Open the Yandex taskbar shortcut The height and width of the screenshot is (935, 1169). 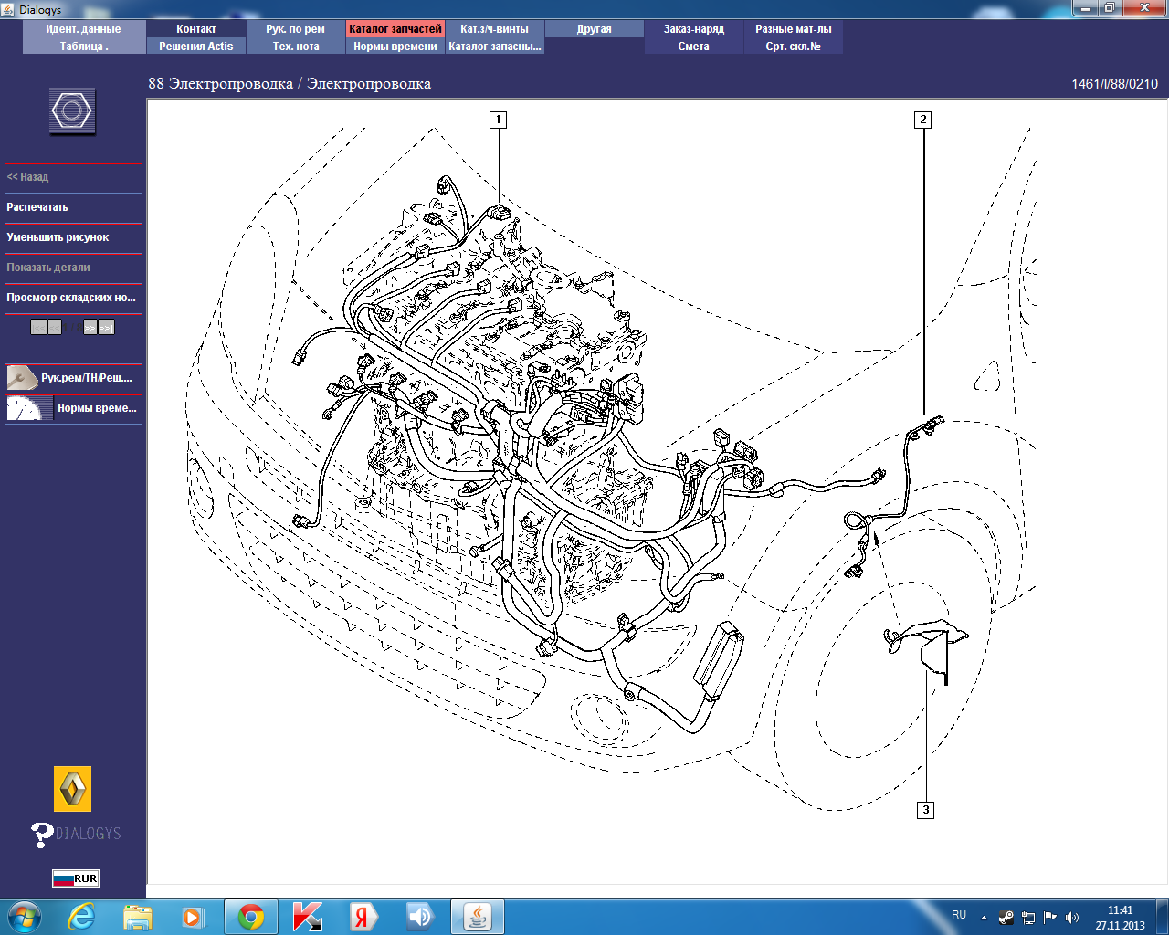[x=363, y=917]
